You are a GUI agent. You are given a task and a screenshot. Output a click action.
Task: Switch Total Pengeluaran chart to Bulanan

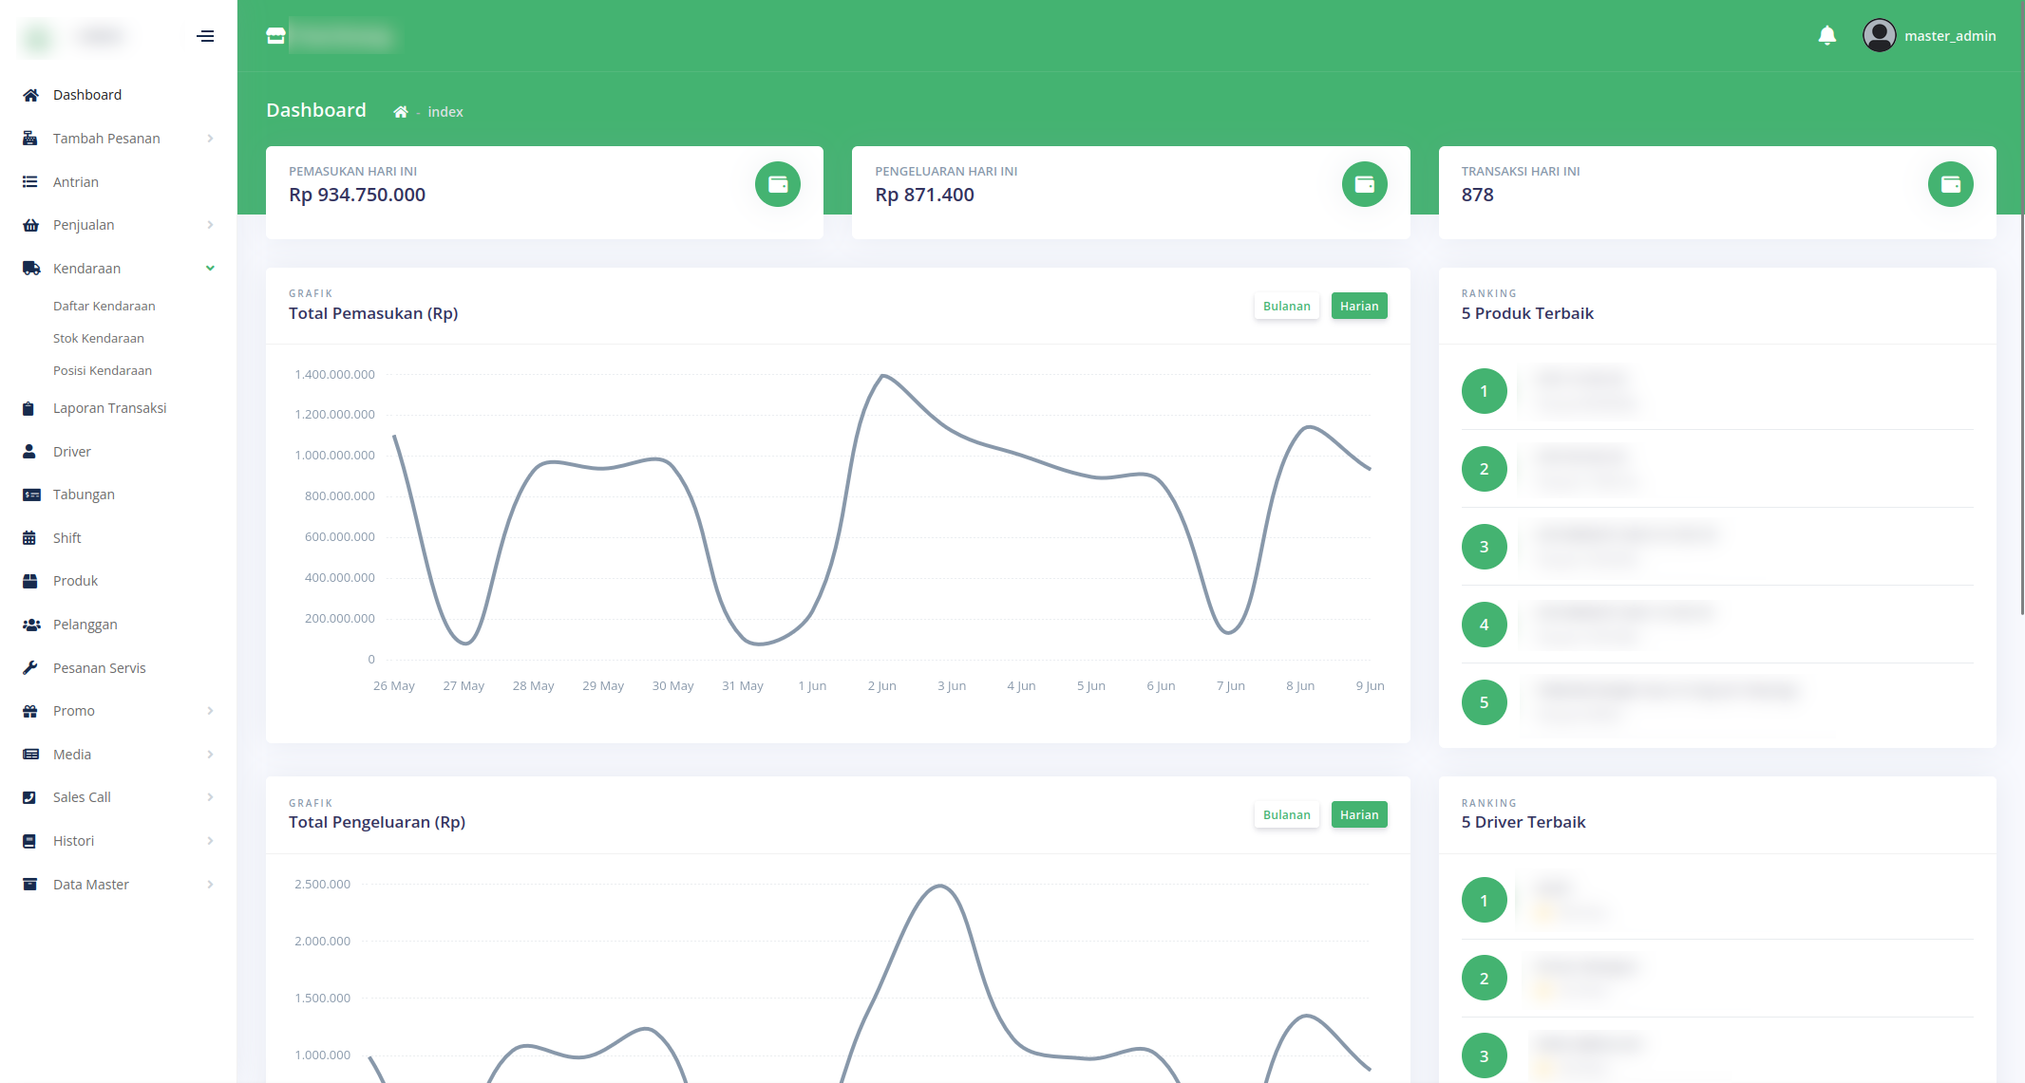point(1286,814)
